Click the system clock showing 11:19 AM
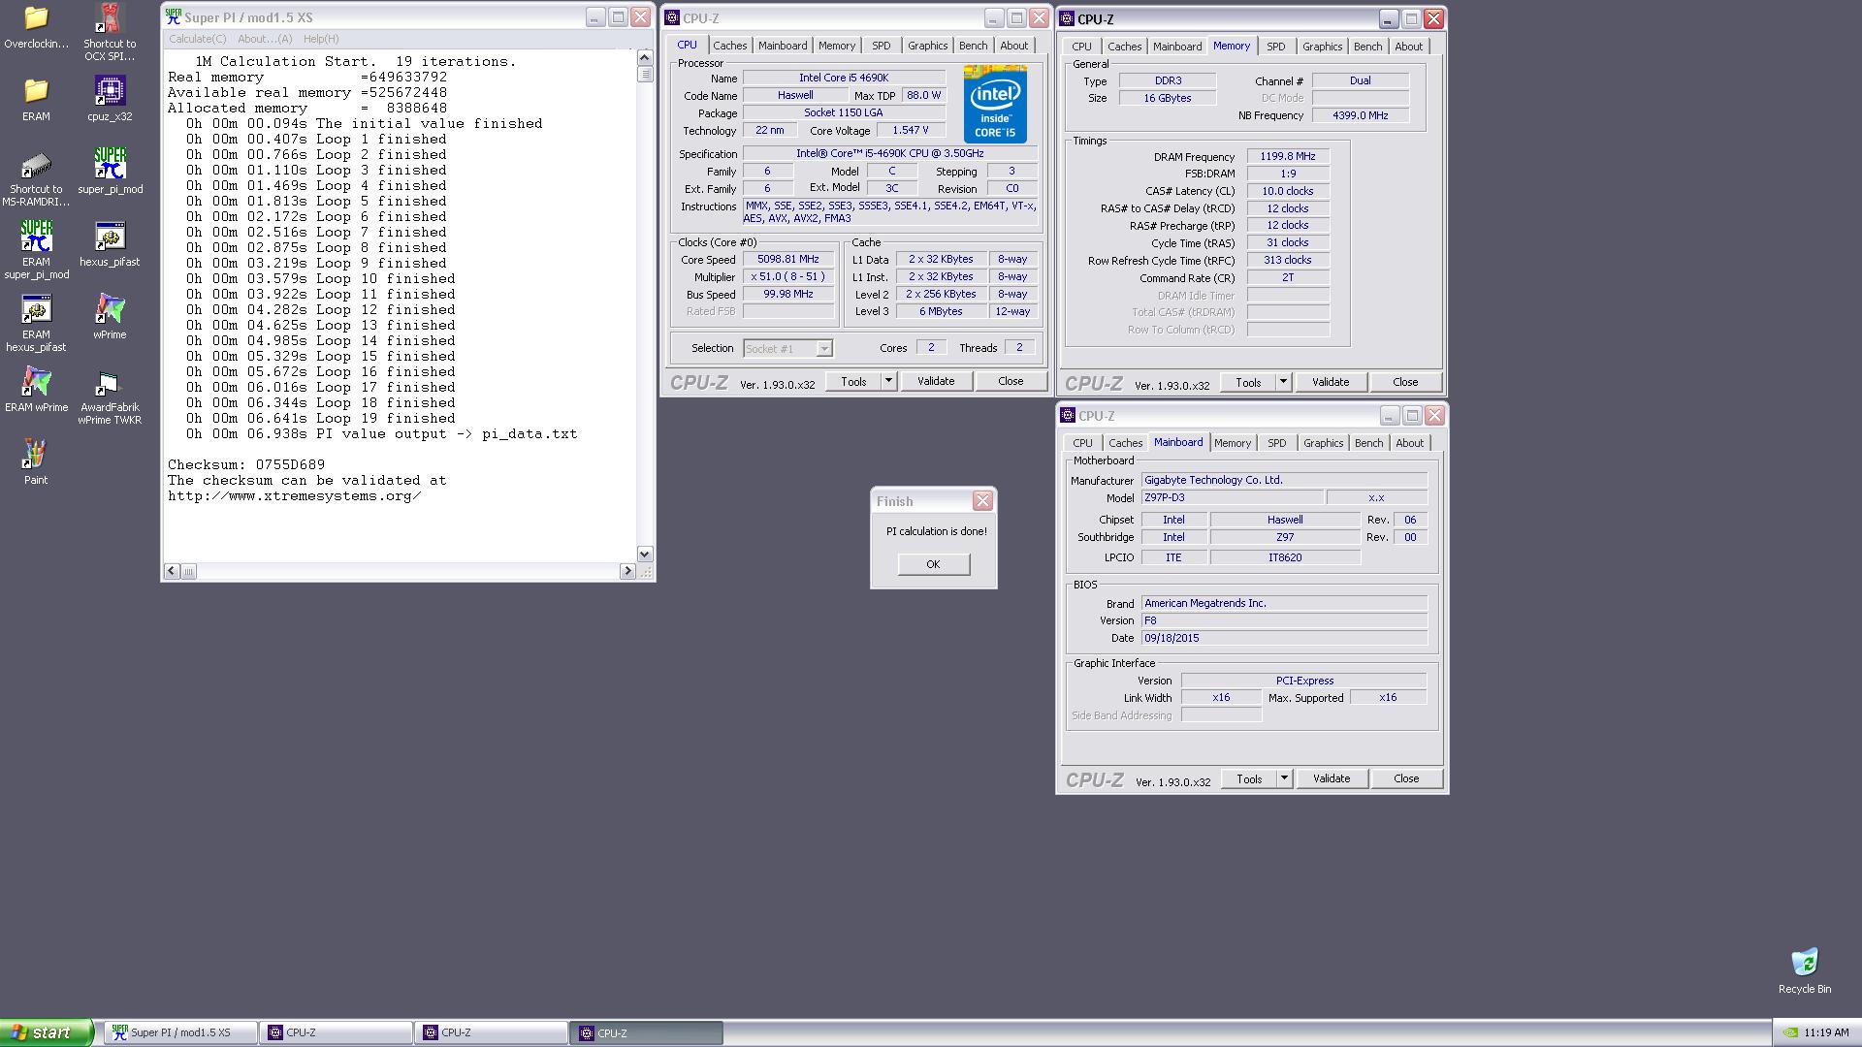 click(x=1826, y=1033)
